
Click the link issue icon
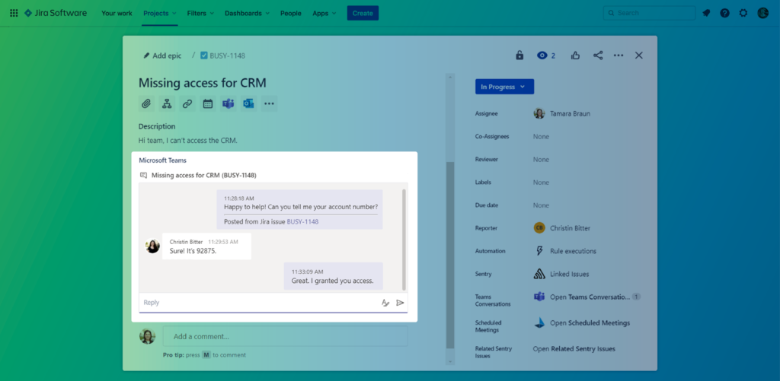[187, 104]
